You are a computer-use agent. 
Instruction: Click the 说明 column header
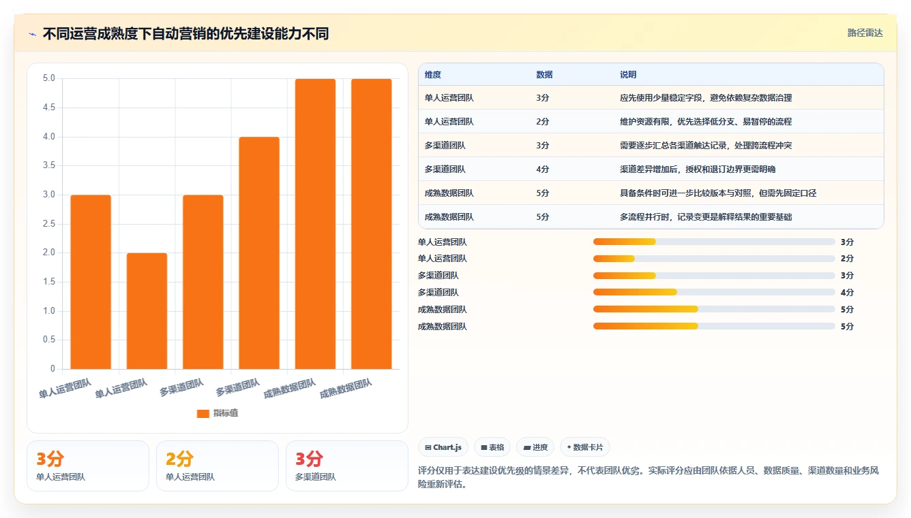pyautogui.click(x=628, y=75)
